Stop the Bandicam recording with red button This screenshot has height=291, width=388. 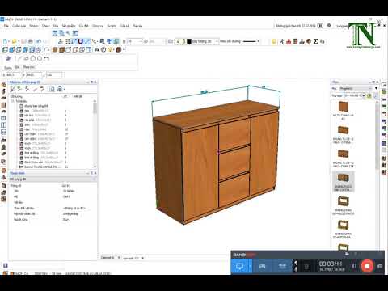tap(367, 266)
